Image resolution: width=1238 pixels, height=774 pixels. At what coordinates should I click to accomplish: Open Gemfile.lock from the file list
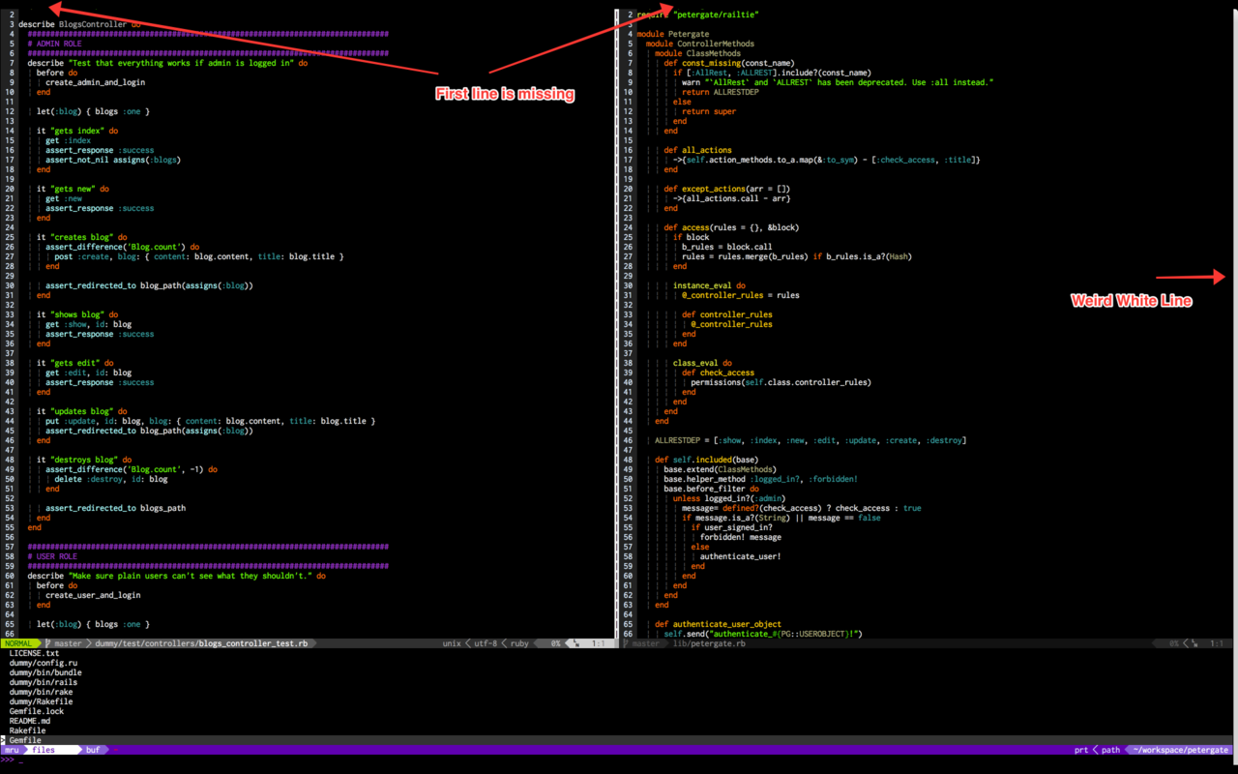(x=37, y=711)
